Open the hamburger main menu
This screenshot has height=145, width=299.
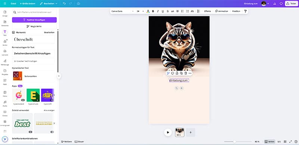coord(5,3)
